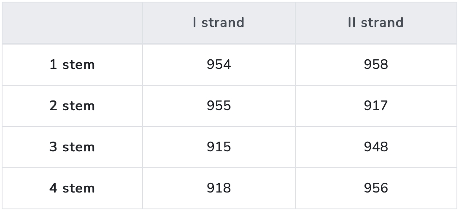This screenshot has width=459, height=211.
Task: Click the cell containing 958
Action: tap(375, 65)
